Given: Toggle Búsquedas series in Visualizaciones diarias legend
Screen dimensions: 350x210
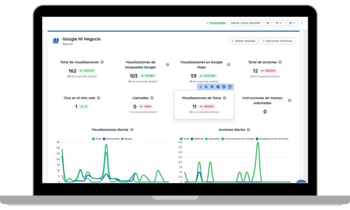Looking at the screenshot, I should (x=111, y=138).
